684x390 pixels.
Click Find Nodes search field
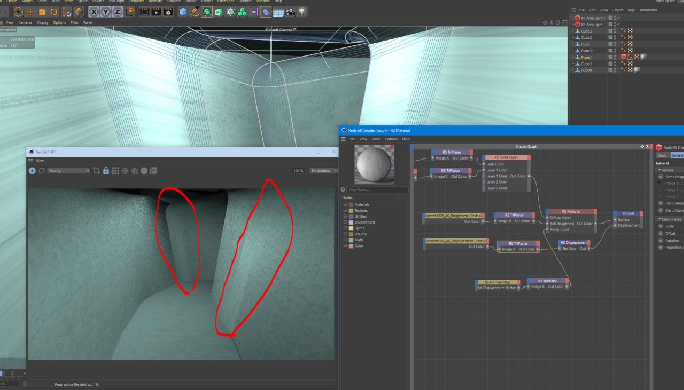click(x=377, y=190)
